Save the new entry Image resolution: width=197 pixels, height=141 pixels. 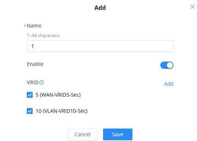(118, 134)
